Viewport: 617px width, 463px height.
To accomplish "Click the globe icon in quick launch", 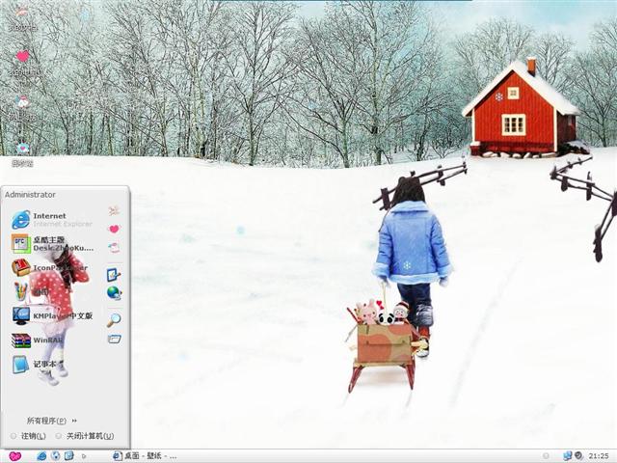I will [56, 456].
